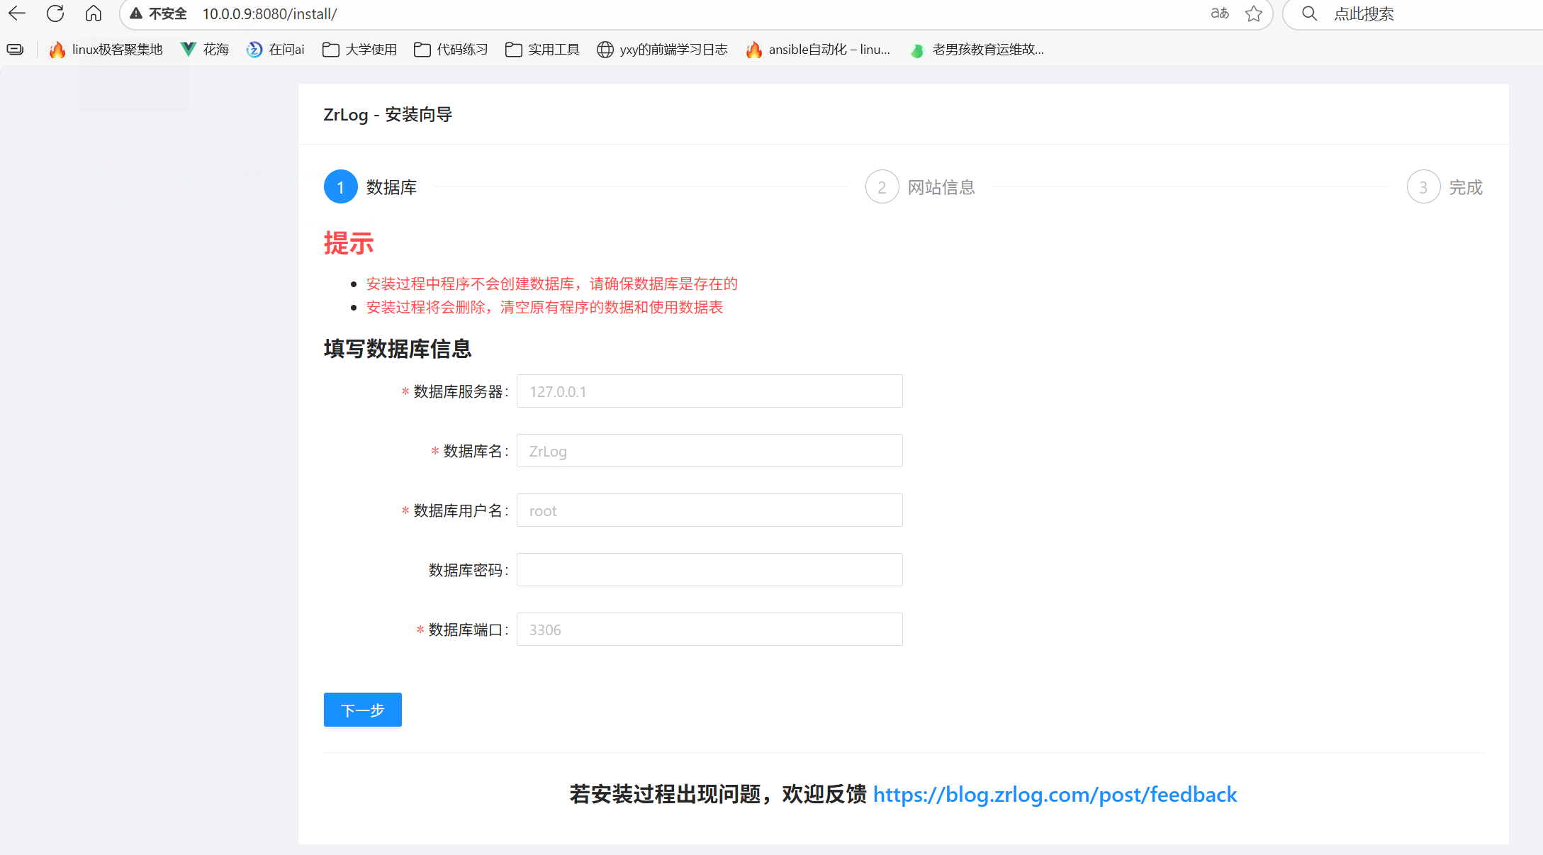Open 在问ai bookmark
Image resolution: width=1543 pixels, height=855 pixels.
click(276, 49)
